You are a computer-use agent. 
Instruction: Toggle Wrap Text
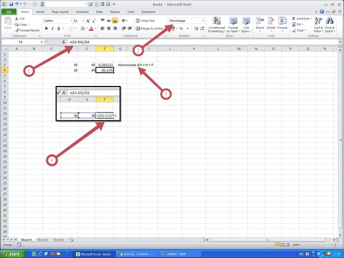145,21
